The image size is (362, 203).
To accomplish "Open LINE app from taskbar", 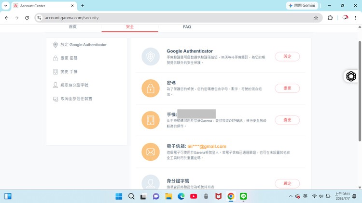I will 243,196.
